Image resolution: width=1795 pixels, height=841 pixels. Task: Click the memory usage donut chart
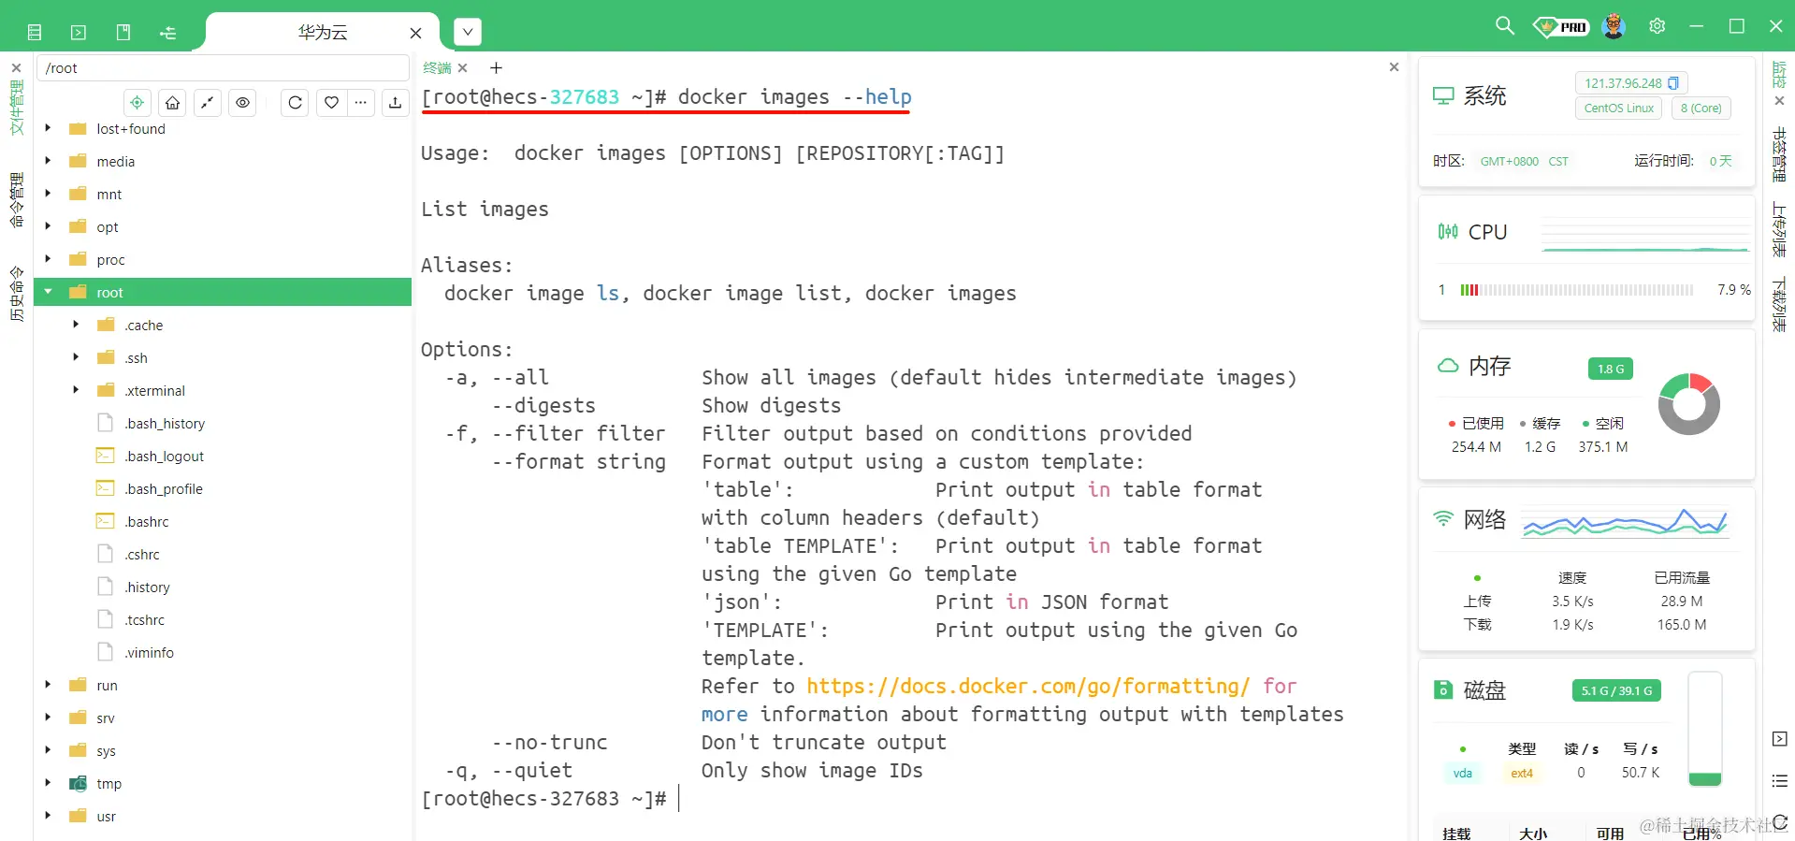click(x=1689, y=404)
